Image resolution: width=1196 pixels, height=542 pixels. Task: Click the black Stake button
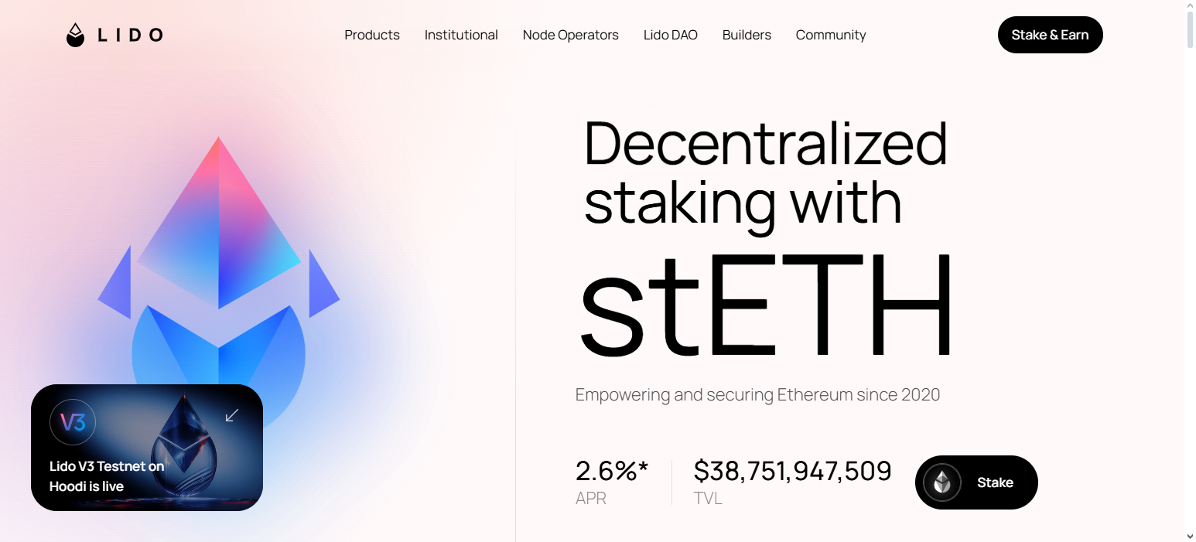(x=976, y=482)
